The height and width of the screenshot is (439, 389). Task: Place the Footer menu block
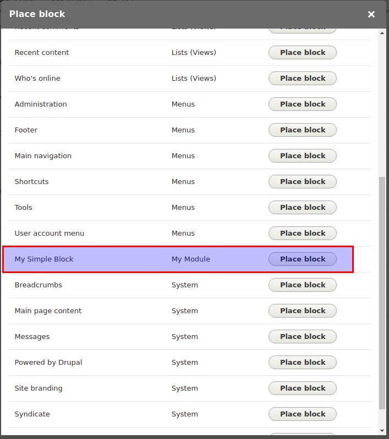302,130
